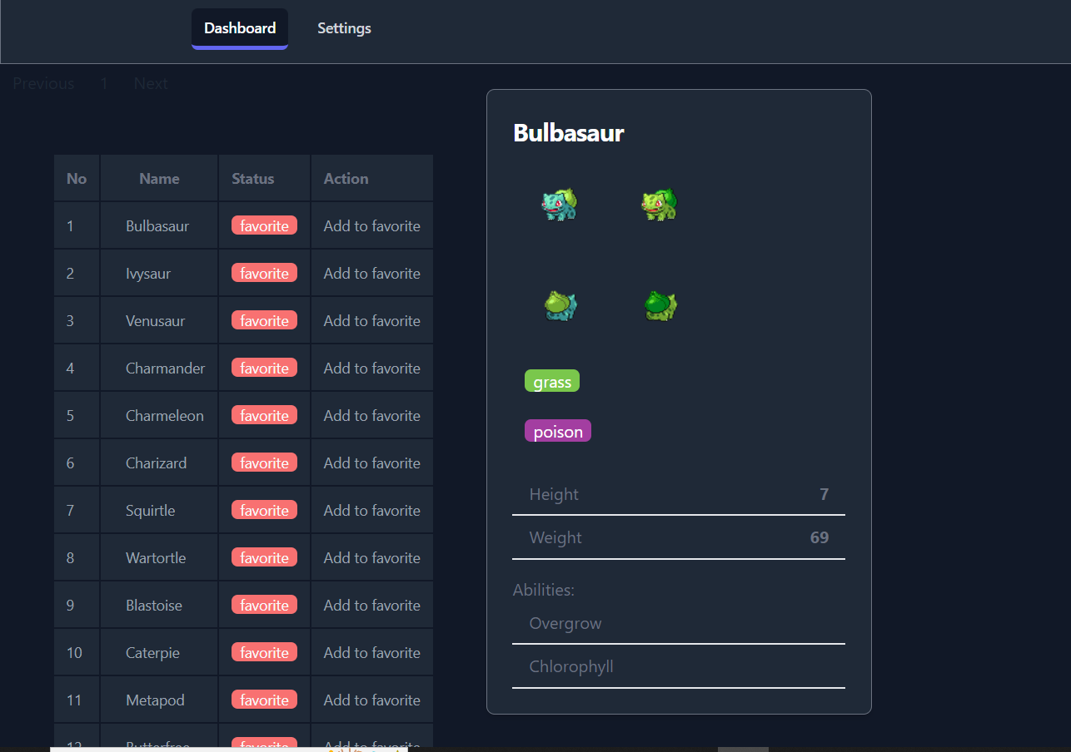Go to the Next page of Pokémon
This screenshot has height=752, width=1071.
pos(150,83)
